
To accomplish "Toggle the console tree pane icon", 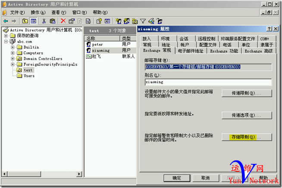I will tap(34, 21).
